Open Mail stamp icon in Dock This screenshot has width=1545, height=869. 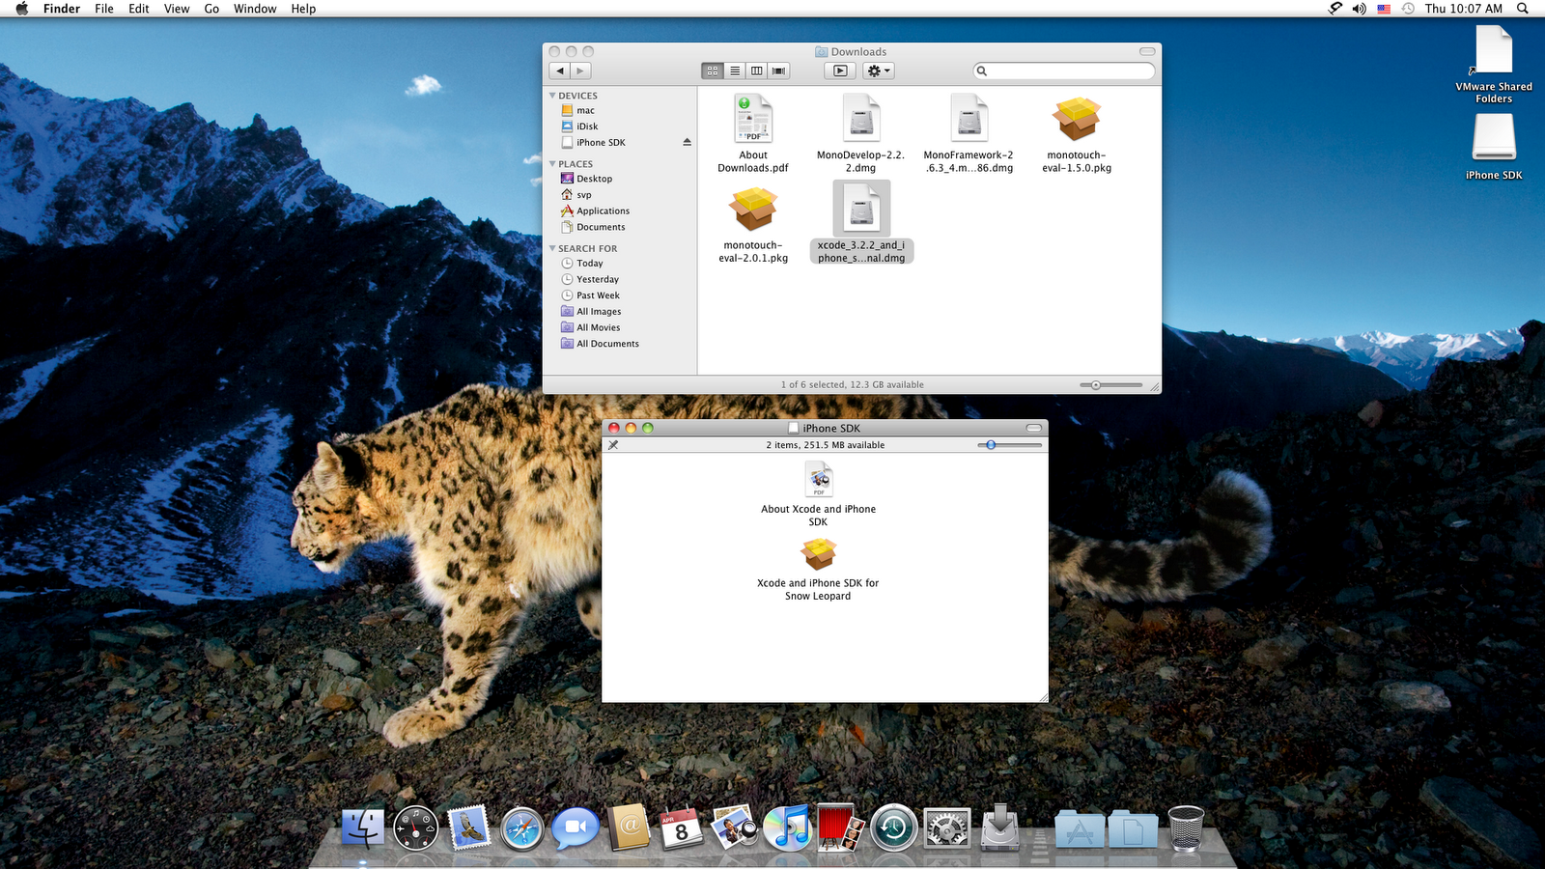(x=469, y=828)
